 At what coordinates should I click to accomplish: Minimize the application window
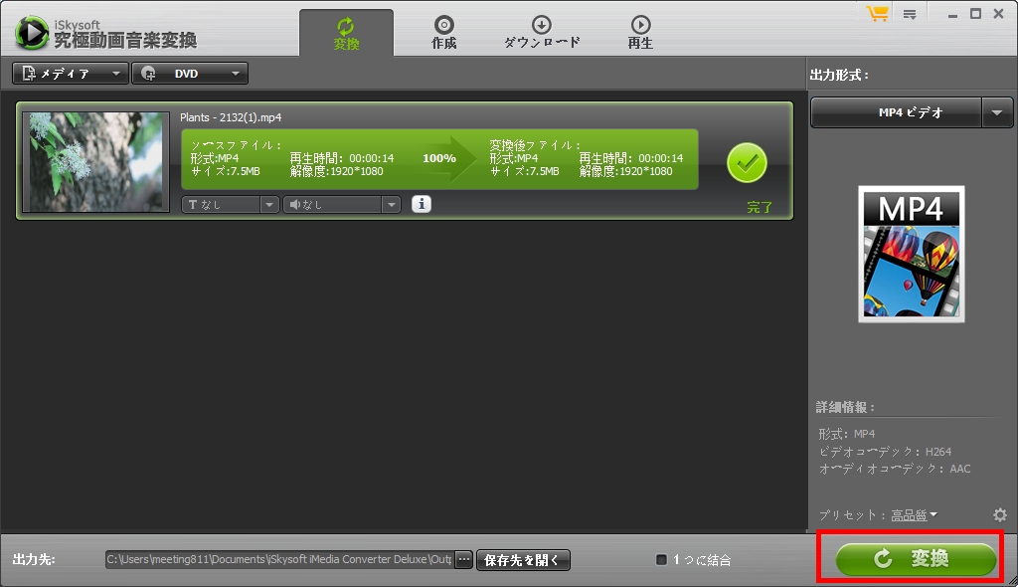click(952, 14)
